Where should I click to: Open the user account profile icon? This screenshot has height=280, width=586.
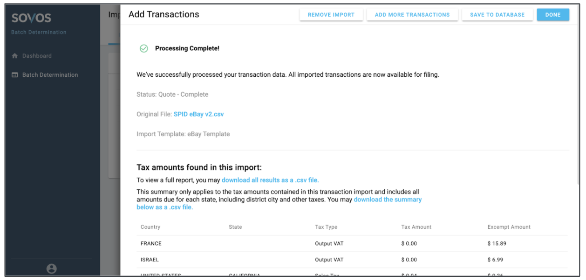(x=51, y=268)
